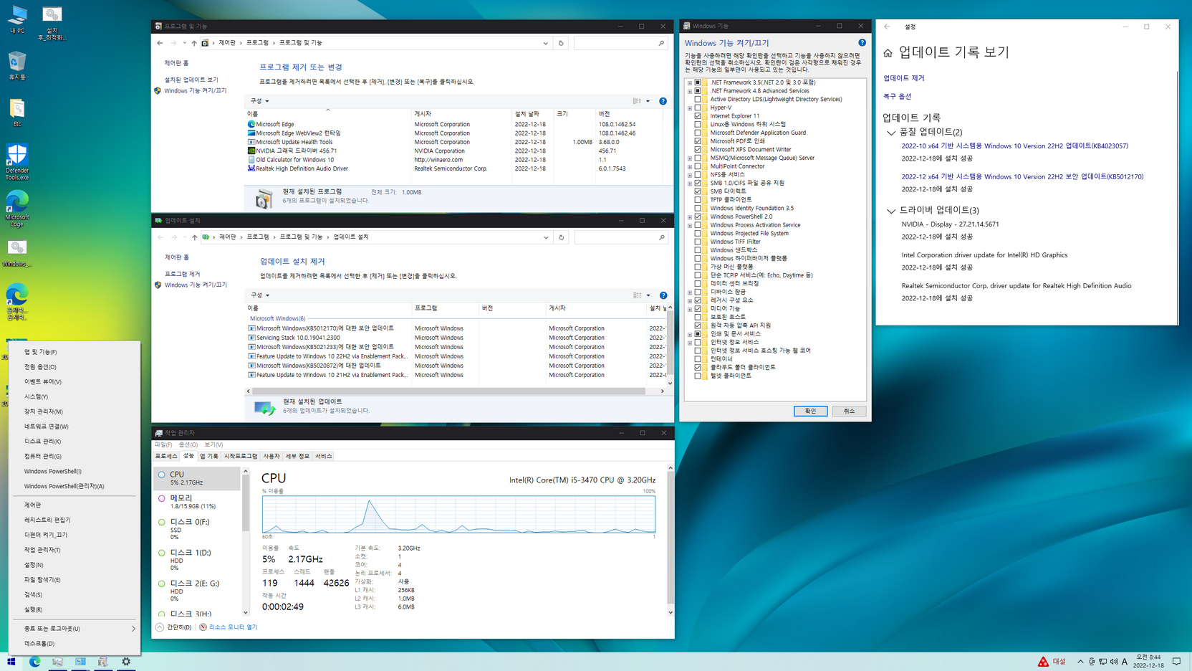
Task: Show hidden tray icons chevron
Action: pos(1080,662)
